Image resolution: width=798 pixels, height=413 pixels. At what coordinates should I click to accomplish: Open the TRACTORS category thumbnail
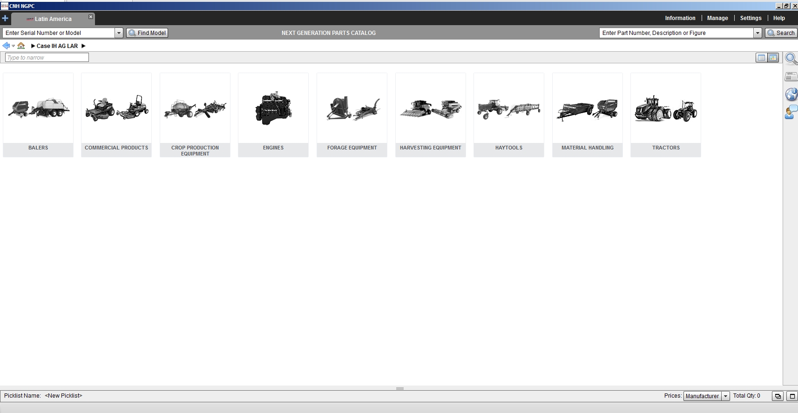[666, 115]
